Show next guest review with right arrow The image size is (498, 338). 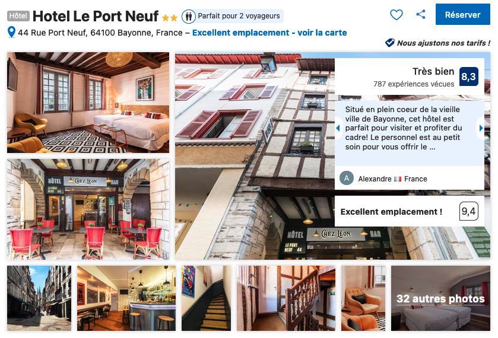(x=481, y=128)
